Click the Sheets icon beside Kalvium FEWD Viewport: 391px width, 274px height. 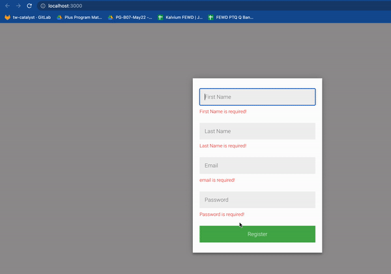pos(160,18)
